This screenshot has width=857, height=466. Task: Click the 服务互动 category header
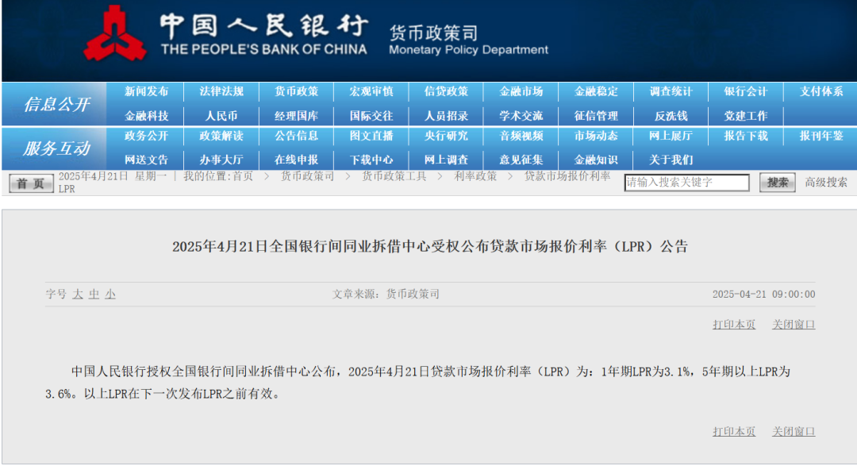56,148
